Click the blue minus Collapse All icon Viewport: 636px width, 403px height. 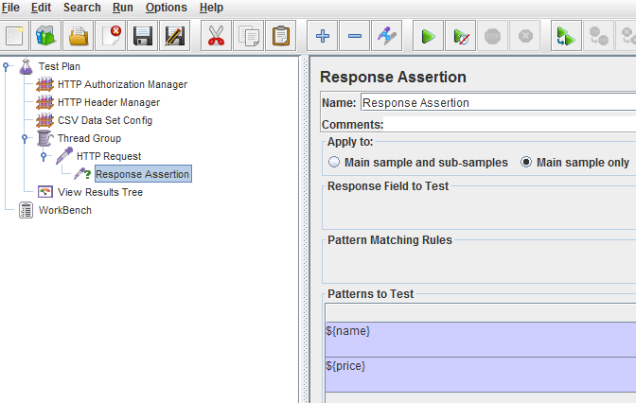click(355, 37)
